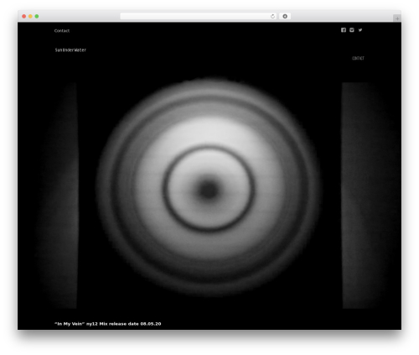419x355 pixels.
Task: Click "In My Vein" release date headline
Action: (x=108, y=324)
